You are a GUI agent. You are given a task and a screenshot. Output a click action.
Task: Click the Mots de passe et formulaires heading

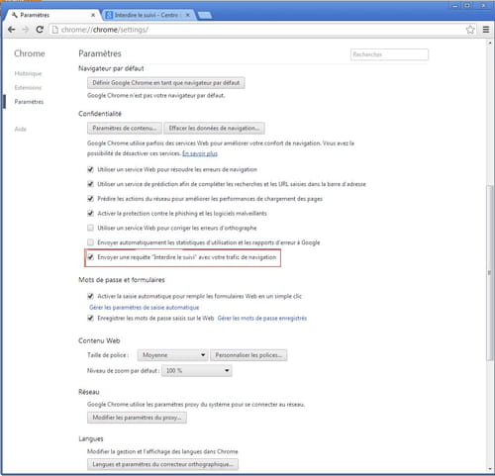tap(122, 280)
